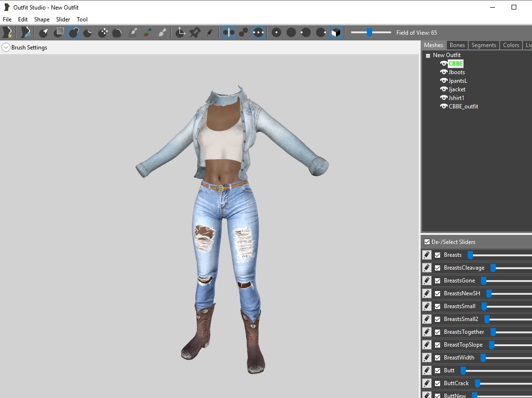Click pencil edit icon for Butt slider
The height and width of the screenshot is (398, 532).
point(427,370)
